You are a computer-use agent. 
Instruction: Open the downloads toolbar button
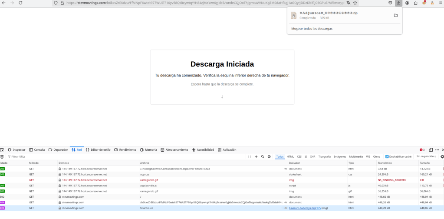coord(398,3)
